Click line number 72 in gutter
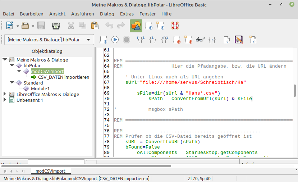This screenshot has height=182, width=298. [107, 109]
